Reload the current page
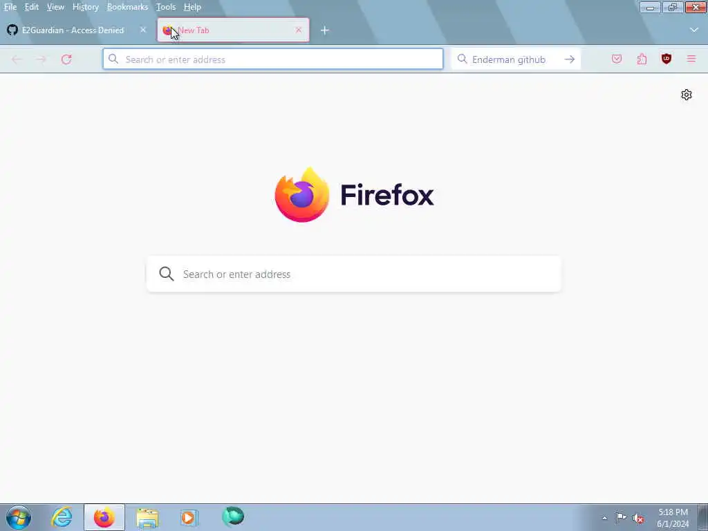The width and height of the screenshot is (708, 531). [66, 59]
